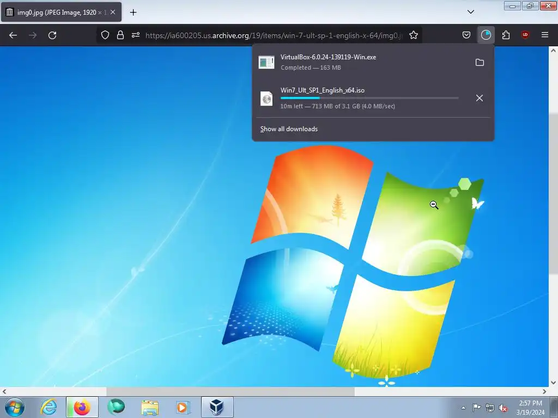Open folder containing VirtualBox download
Screen dimensions: 558x418
(480, 63)
